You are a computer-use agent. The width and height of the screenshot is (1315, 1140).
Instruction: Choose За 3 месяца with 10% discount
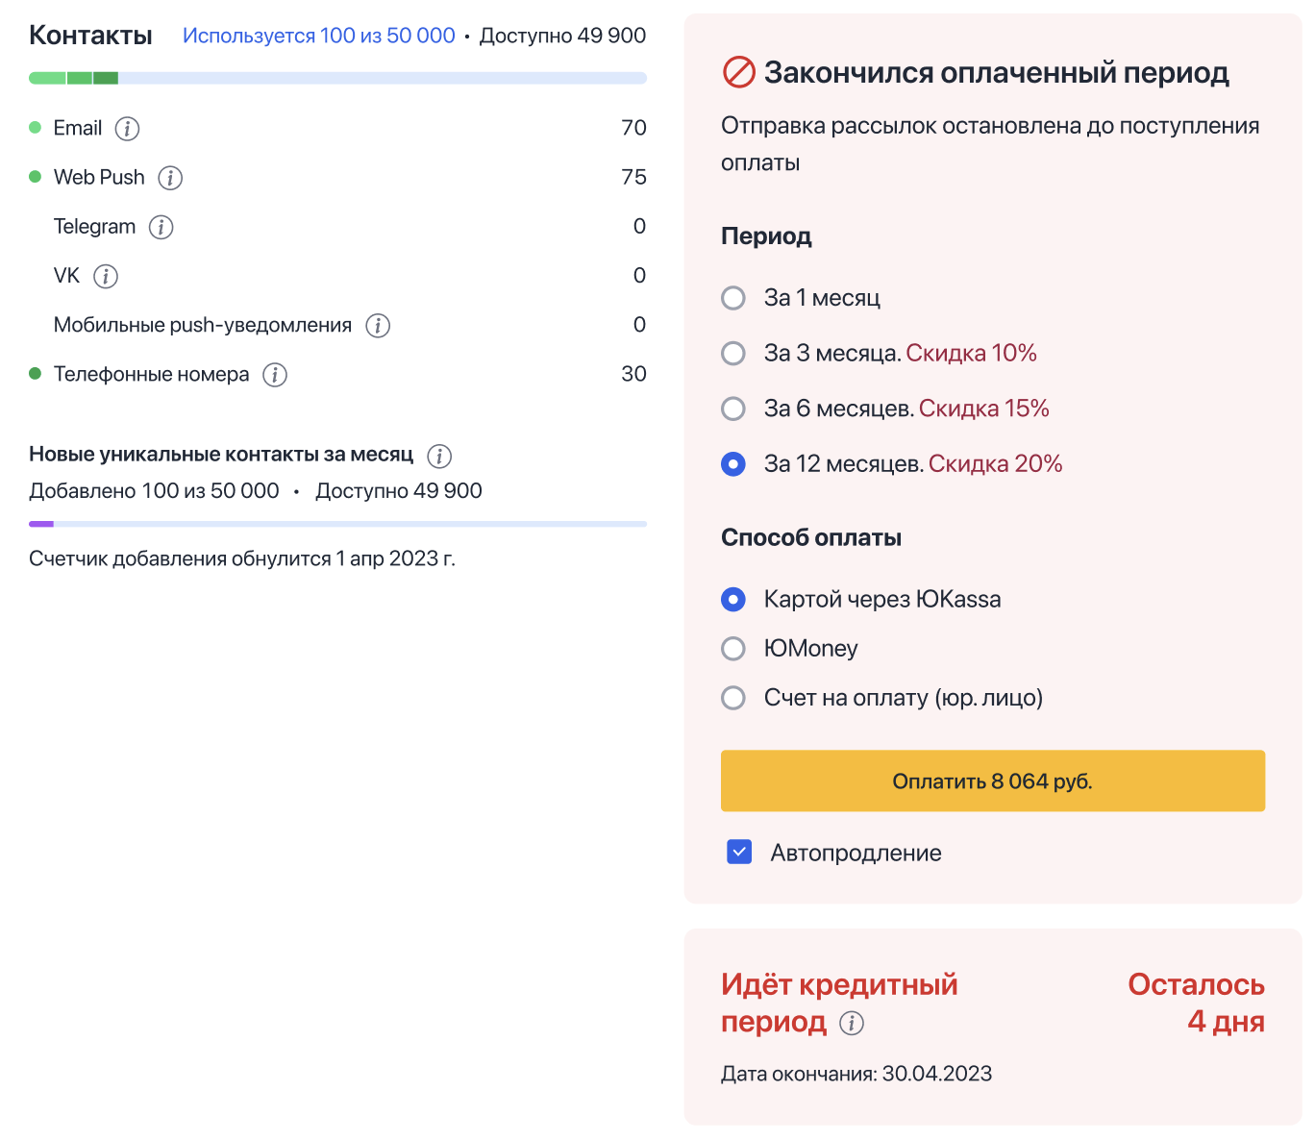(x=733, y=354)
